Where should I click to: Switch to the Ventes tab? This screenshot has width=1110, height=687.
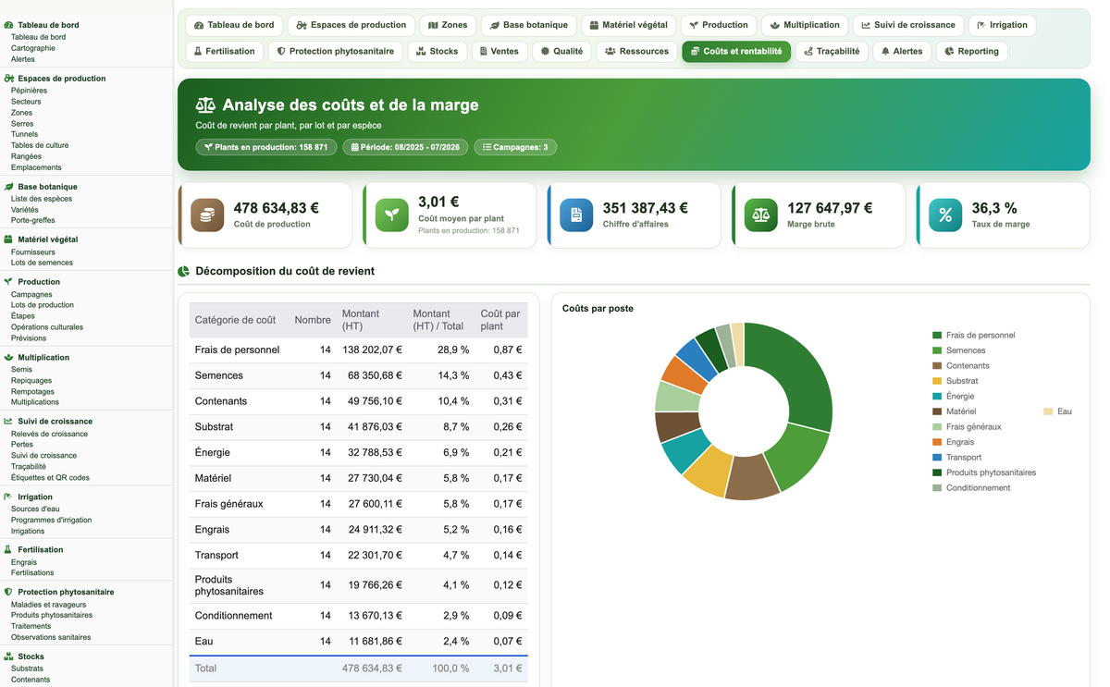coord(499,52)
